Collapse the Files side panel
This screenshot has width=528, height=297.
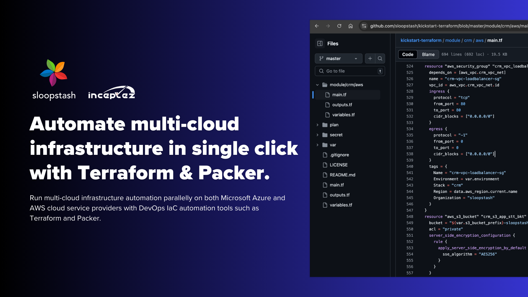pyautogui.click(x=320, y=43)
